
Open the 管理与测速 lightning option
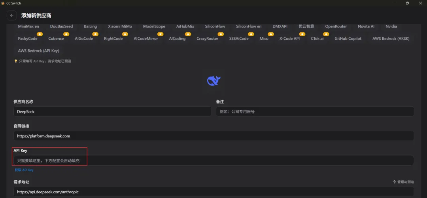403,182
